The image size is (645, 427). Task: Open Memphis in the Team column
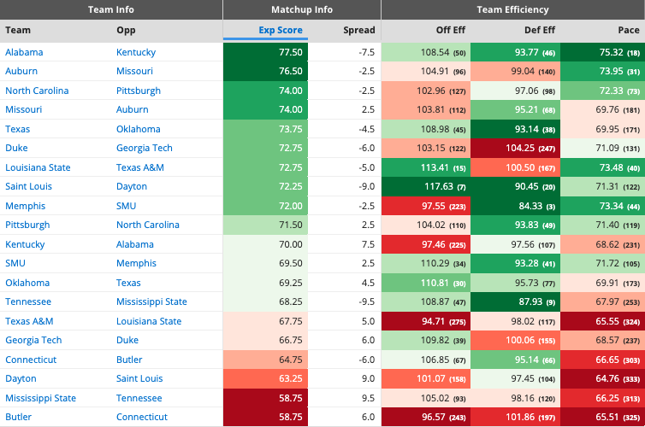tap(25, 206)
